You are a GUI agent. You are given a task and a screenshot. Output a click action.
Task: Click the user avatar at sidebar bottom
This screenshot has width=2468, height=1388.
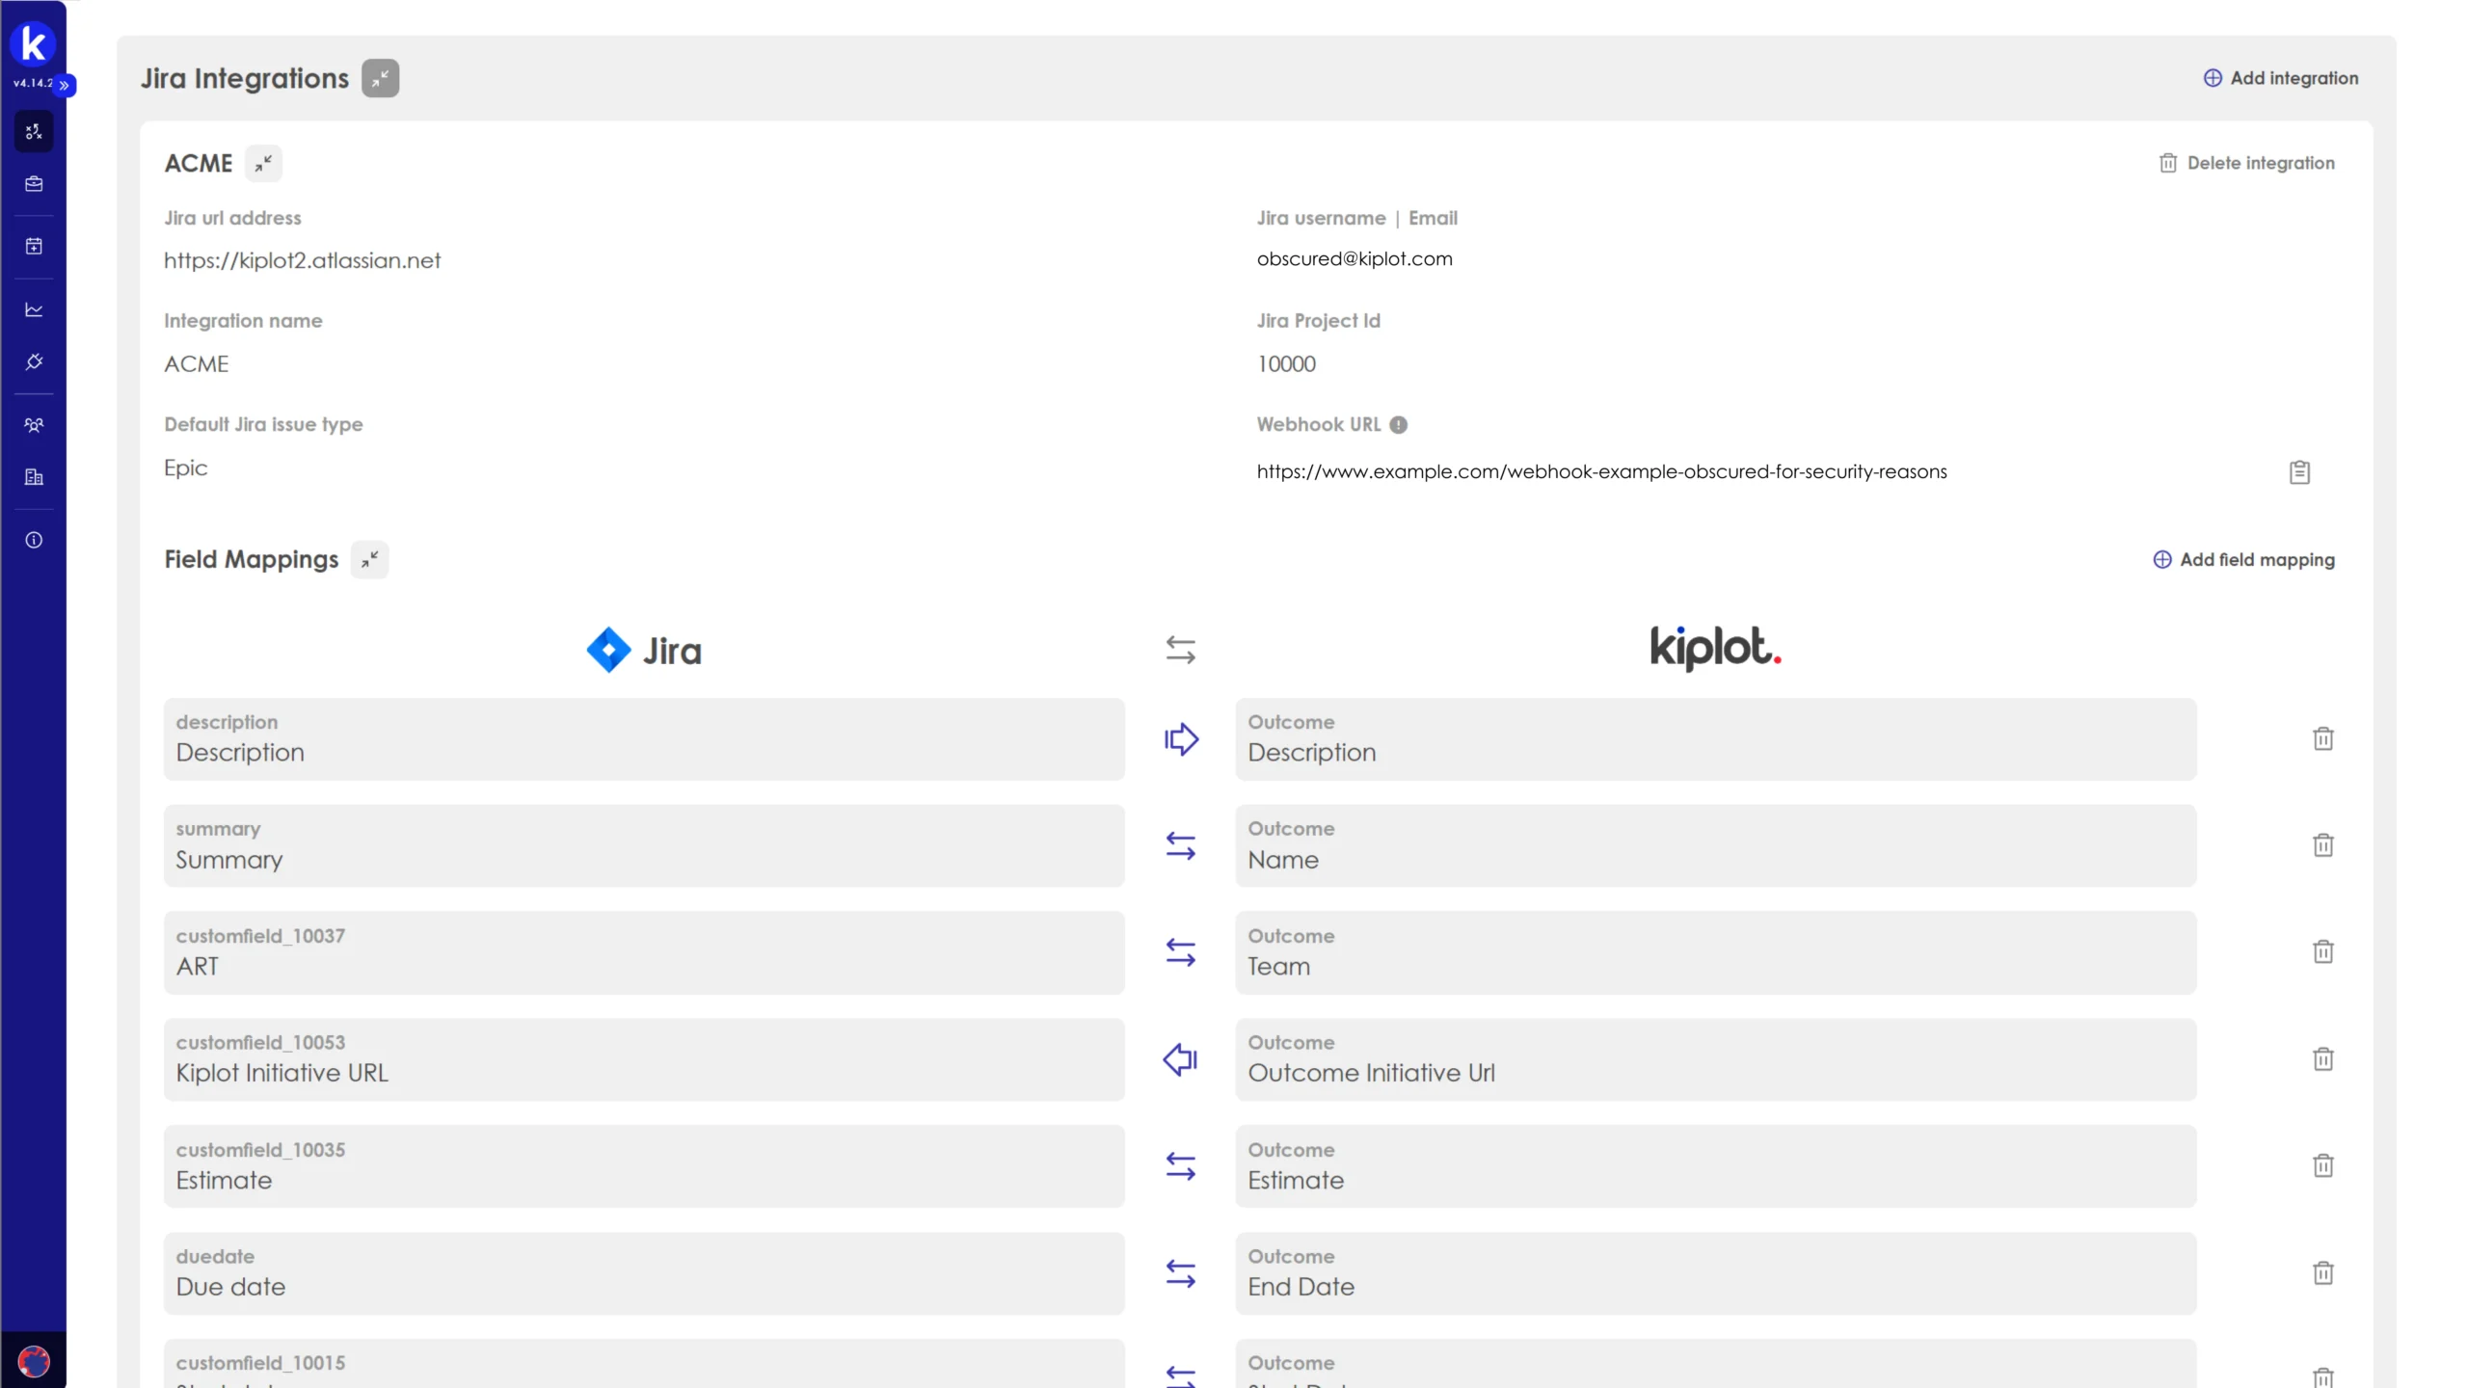click(34, 1361)
